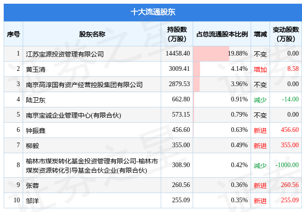Click the 股东名称 column header

click(92, 34)
